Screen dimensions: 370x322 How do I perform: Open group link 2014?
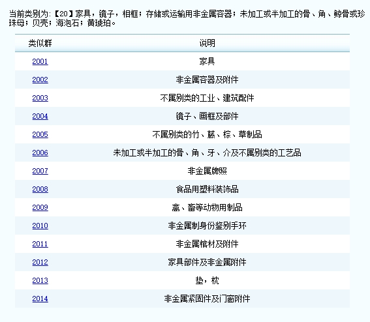tap(40, 299)
